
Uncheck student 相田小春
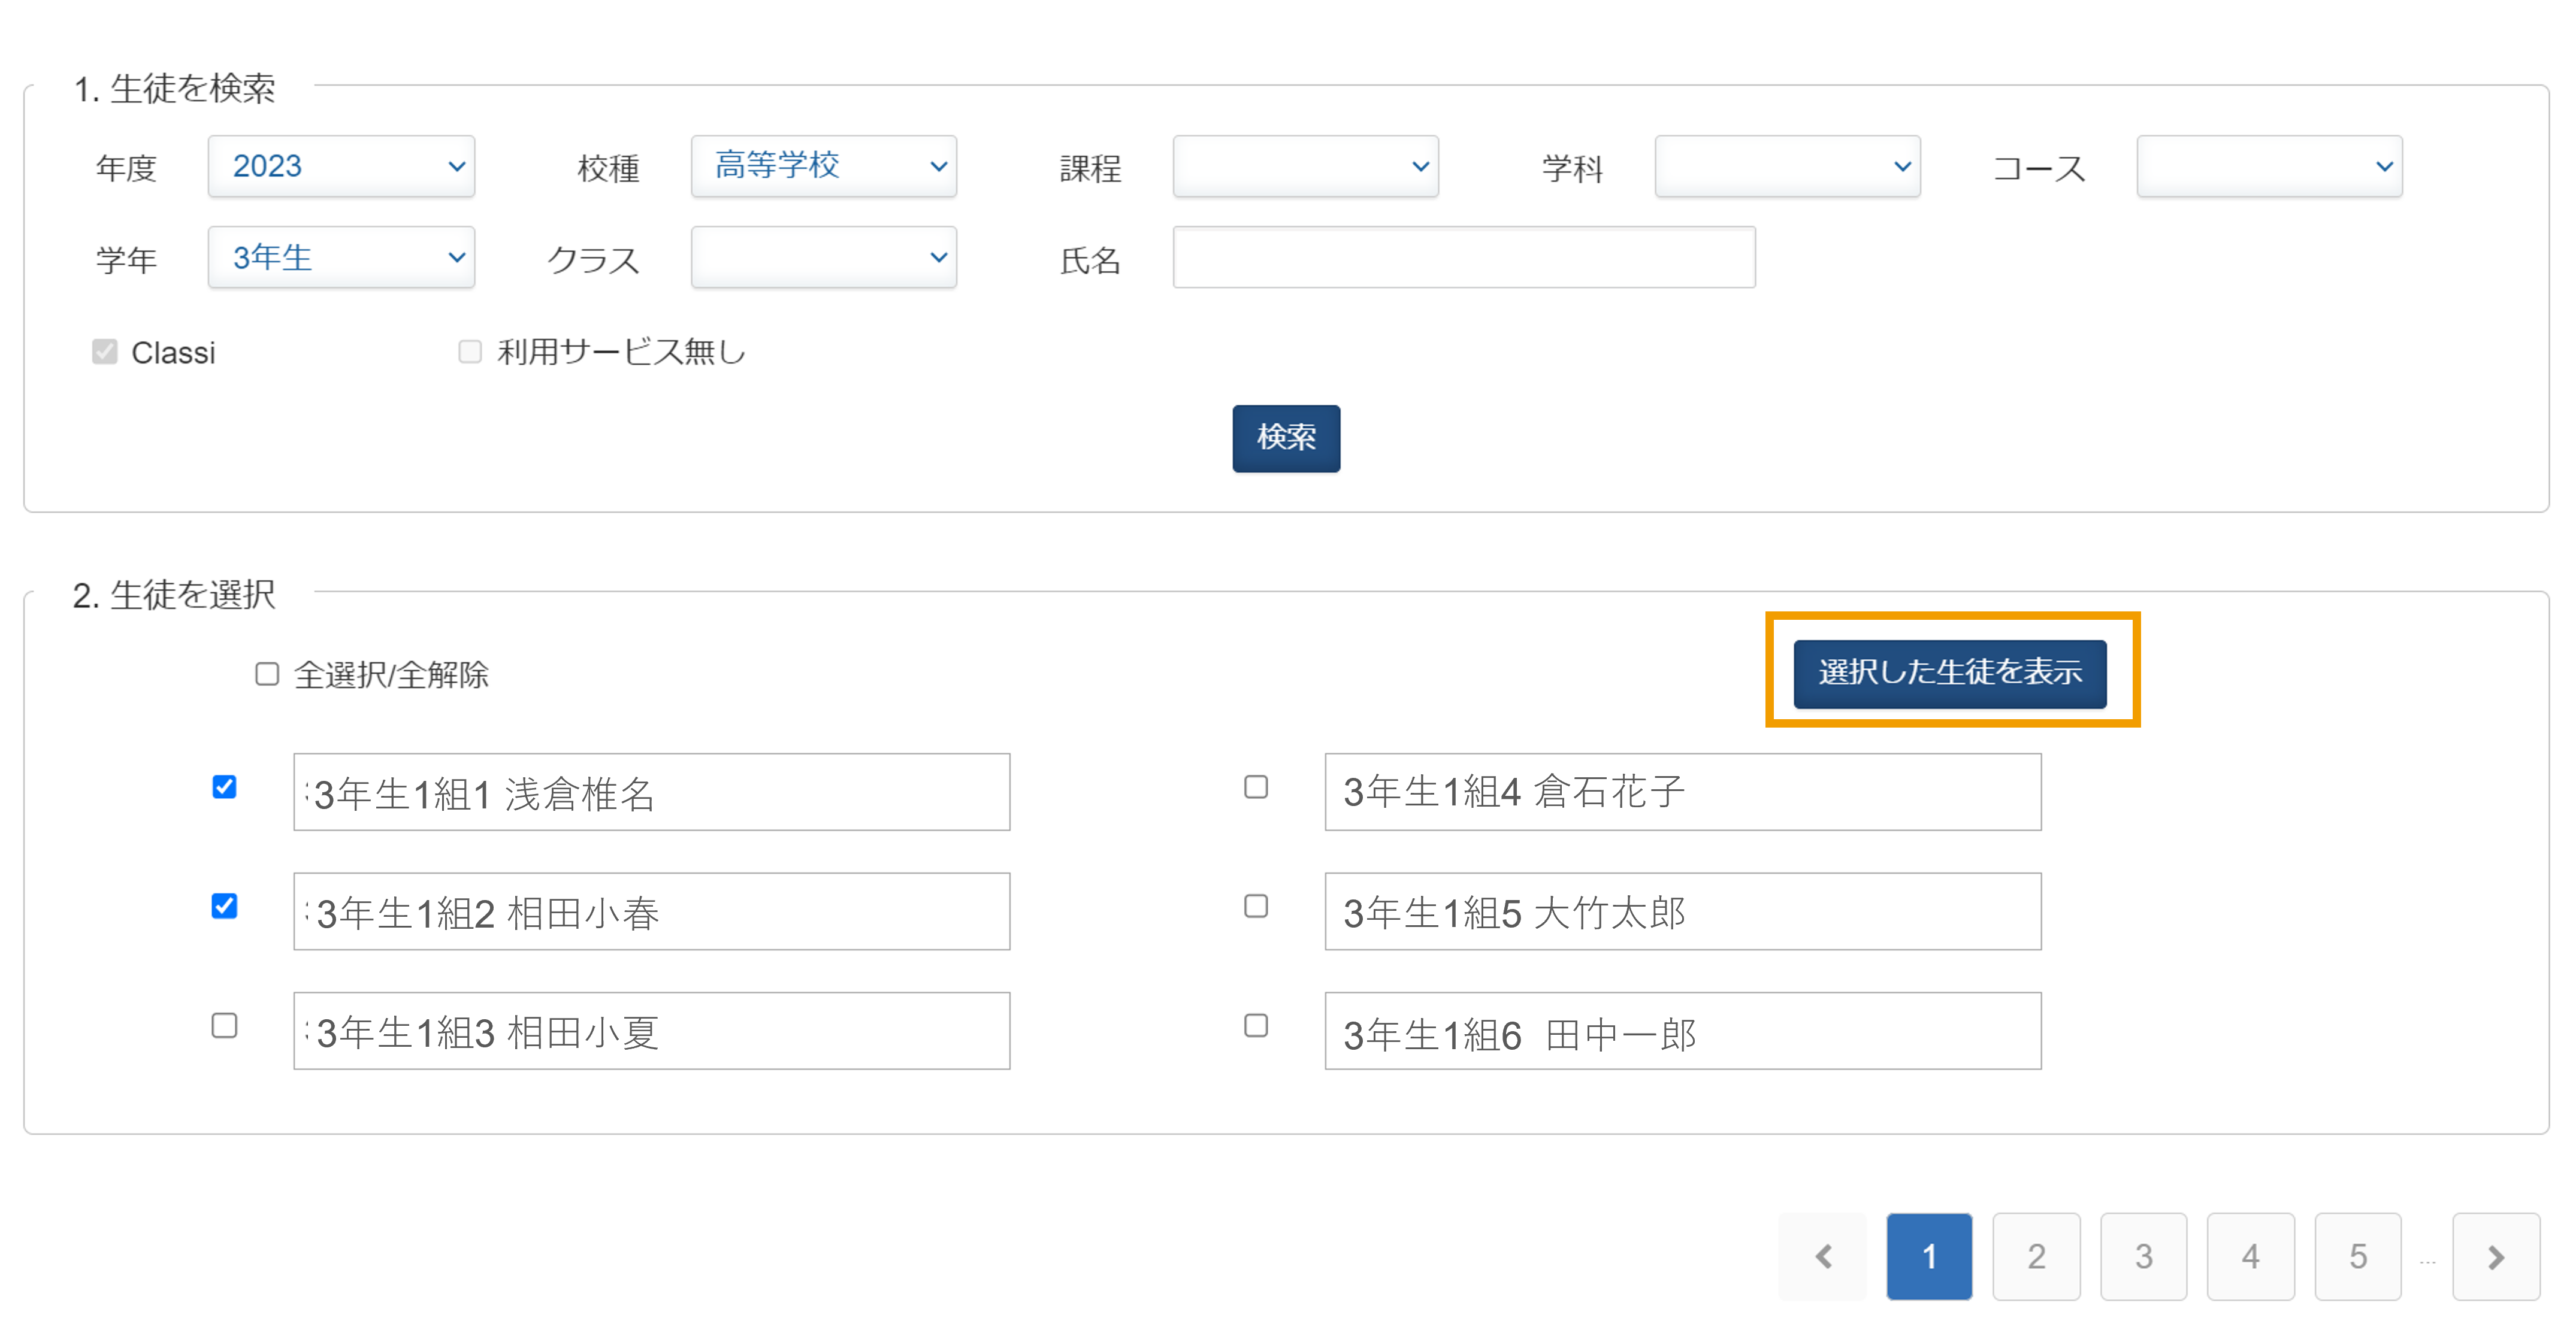224,906
